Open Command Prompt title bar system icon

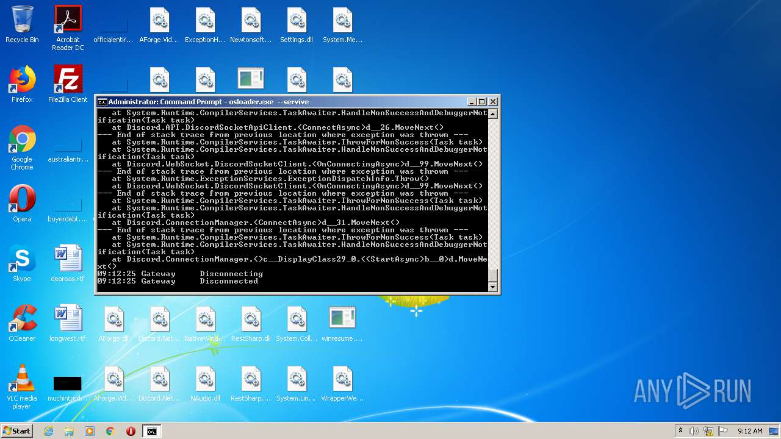[x=103, y=102]
